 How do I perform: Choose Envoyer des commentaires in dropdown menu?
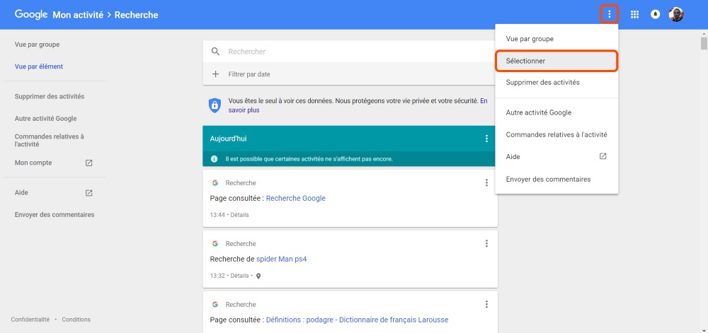tap(556, 179)
